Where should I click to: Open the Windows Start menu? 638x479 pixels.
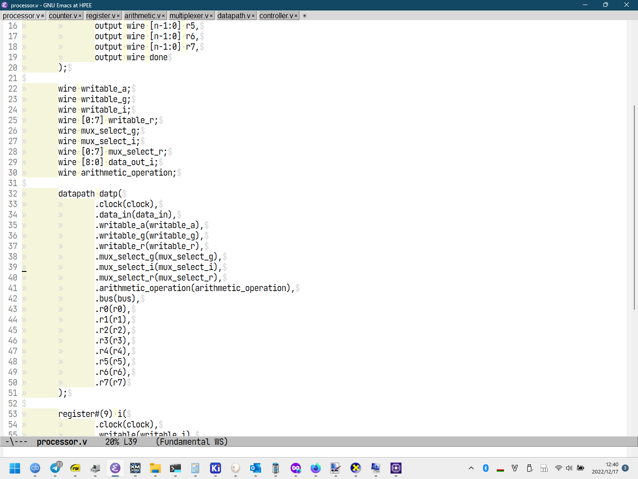coord(15,468)
